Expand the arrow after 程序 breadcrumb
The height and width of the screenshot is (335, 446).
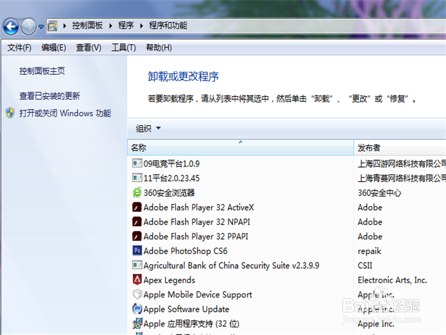(142, 26)
